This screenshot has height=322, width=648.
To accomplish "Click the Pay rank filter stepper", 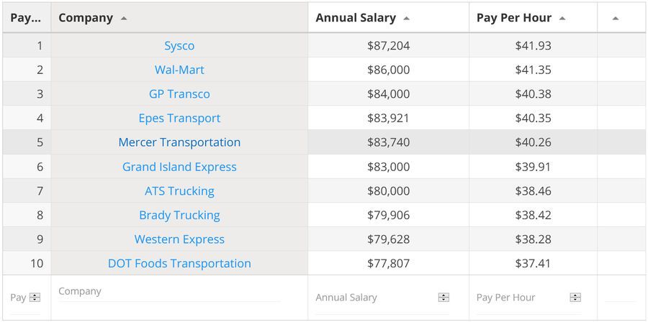I will pos(35,298).
